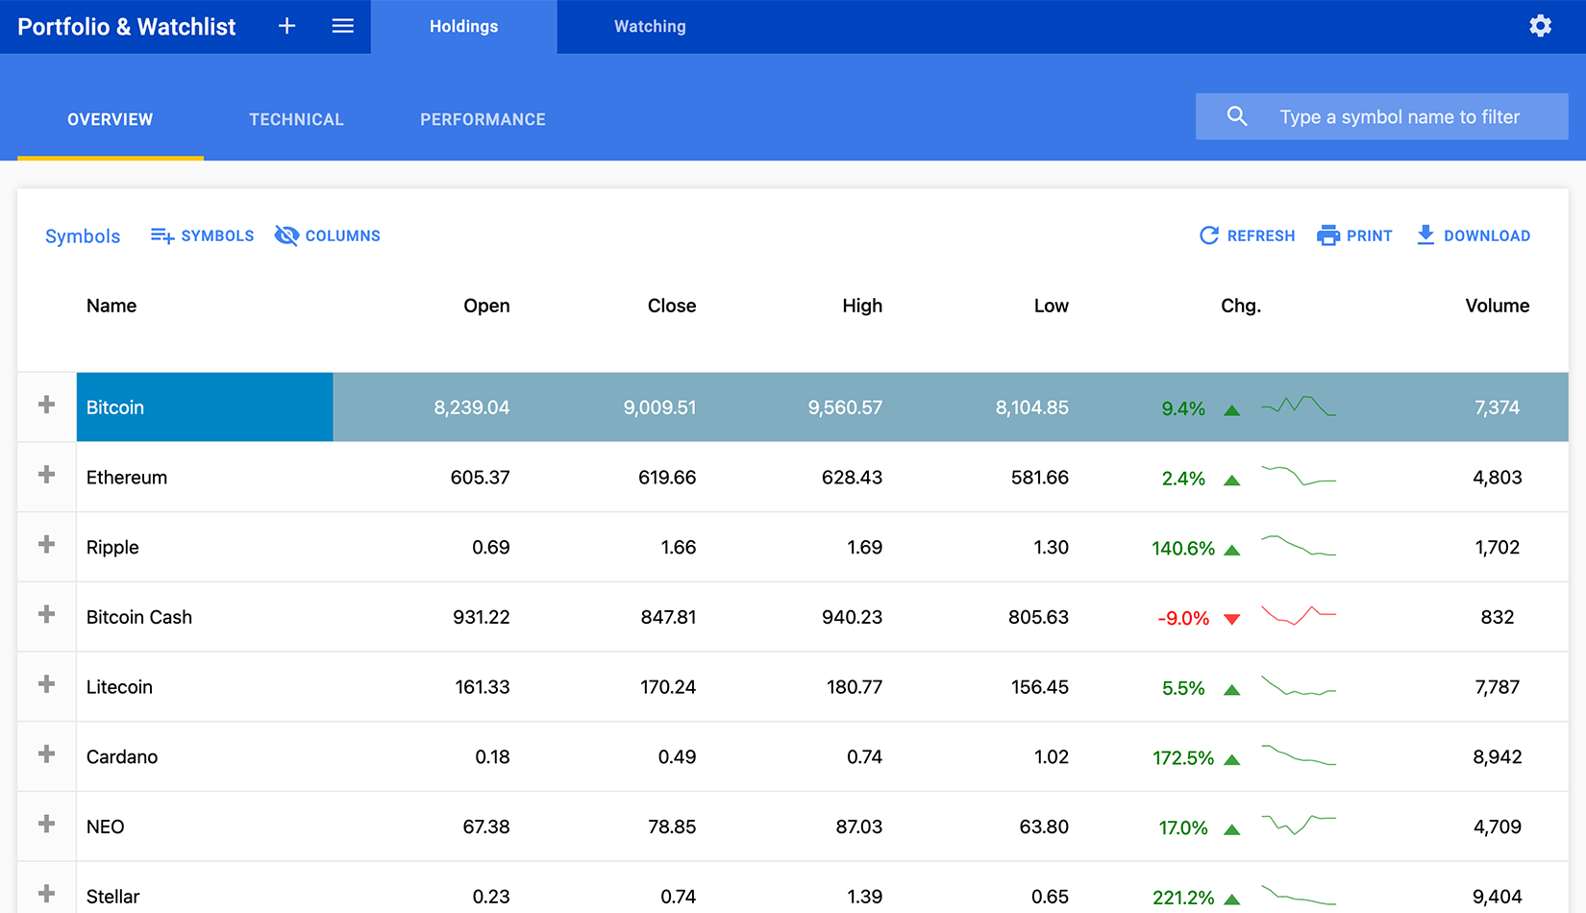Image resolution: width=1586 pixels, height=913 pixels.
Task: Click the Bitcoin sparkline chart
Action: pyautogui.click(x=1299, y=406)
